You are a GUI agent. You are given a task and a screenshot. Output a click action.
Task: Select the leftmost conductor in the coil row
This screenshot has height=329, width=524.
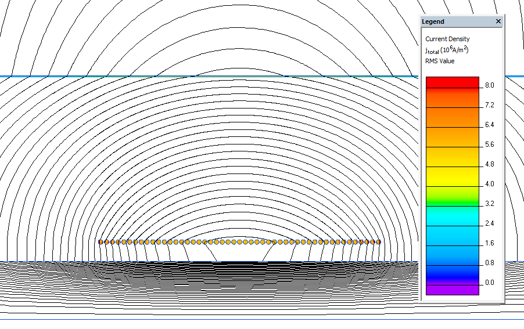(101, 242)
